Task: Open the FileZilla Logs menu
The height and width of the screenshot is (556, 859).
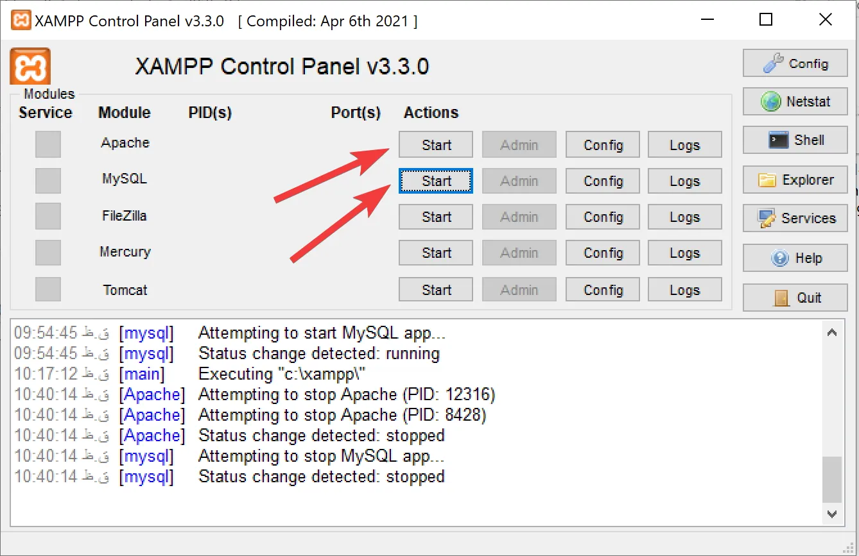Action: (685, 217)
